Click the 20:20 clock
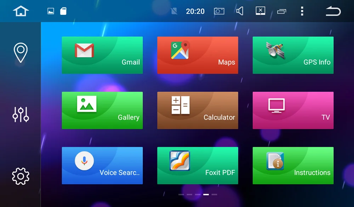 click(195, 11)
